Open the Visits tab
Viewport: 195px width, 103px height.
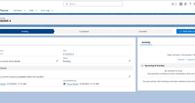31,11
